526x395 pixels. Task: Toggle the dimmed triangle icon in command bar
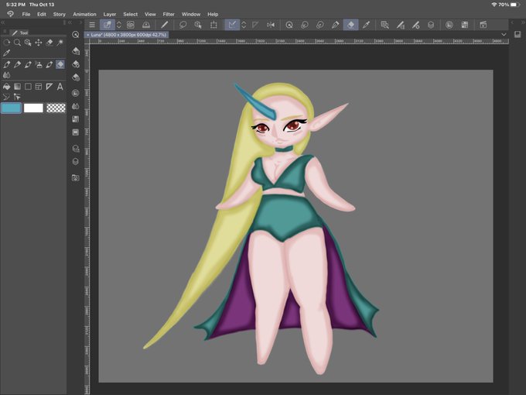[x=255, y=25]
